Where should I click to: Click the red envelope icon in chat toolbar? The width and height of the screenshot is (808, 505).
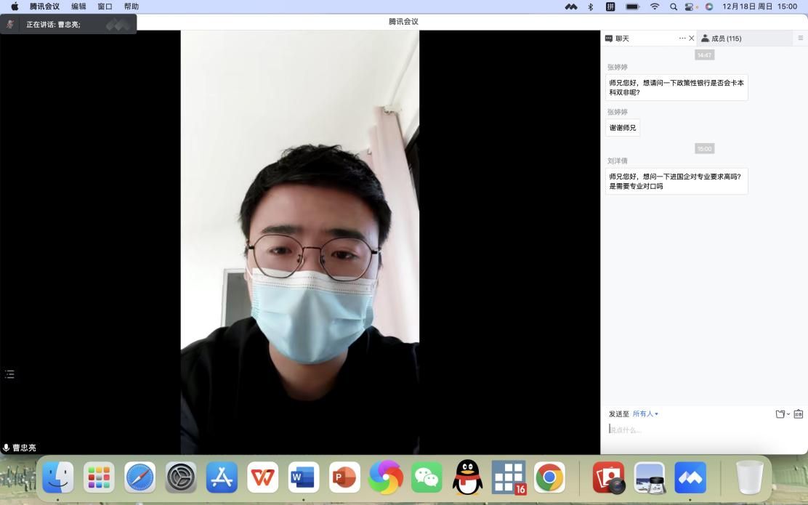click(x=799, y=414)
